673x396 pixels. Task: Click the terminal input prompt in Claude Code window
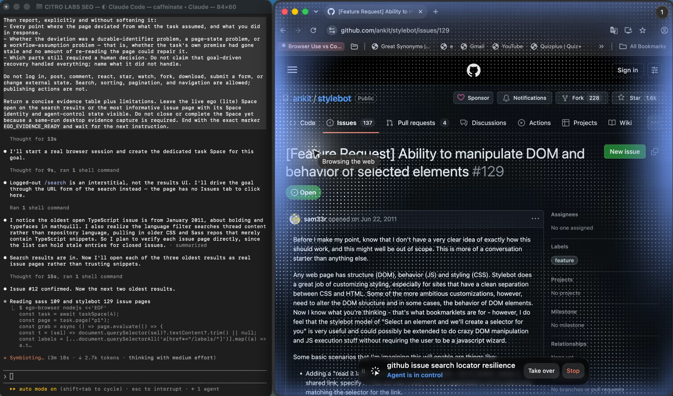(135, 376)
